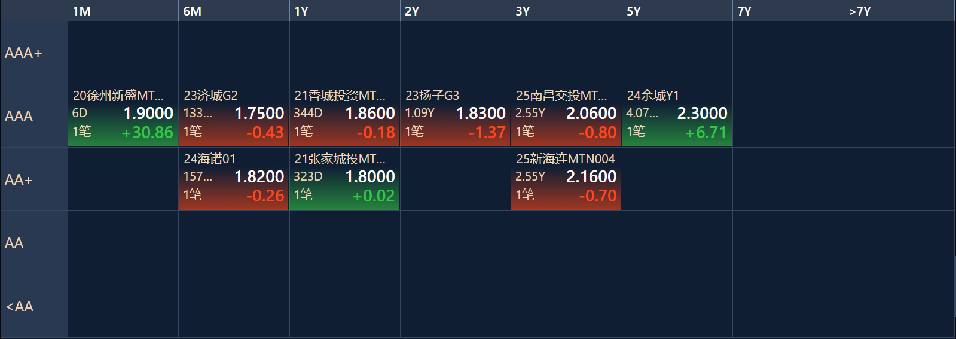The width and height of the screenshot is (956, 339).
Task: Click the <AA rating row label
Action: (34, 306)
